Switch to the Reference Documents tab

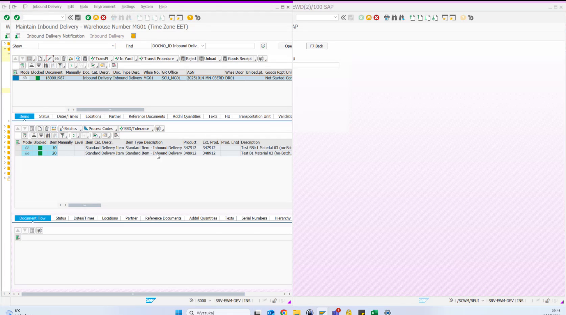pyautogui.click(x=146, y=116)
